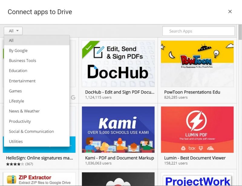Click the HelloSign star rating

pos(15,164)
